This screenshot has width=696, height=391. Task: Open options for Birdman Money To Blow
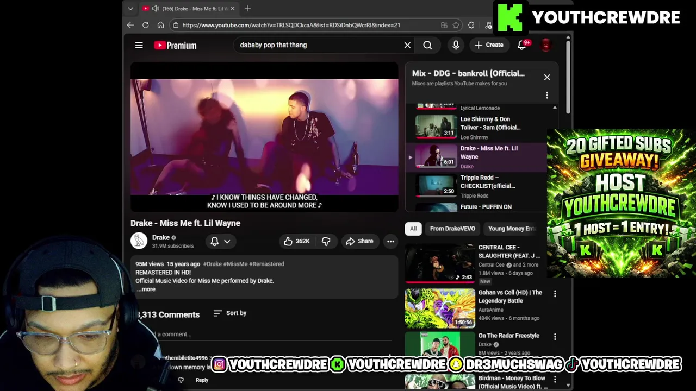pos(555,379)
